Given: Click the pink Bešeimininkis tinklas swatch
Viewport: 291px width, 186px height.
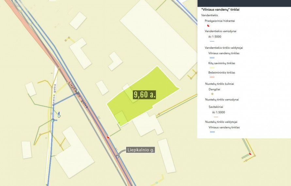Looking at the screenshot, I should [x=212, y=77].
